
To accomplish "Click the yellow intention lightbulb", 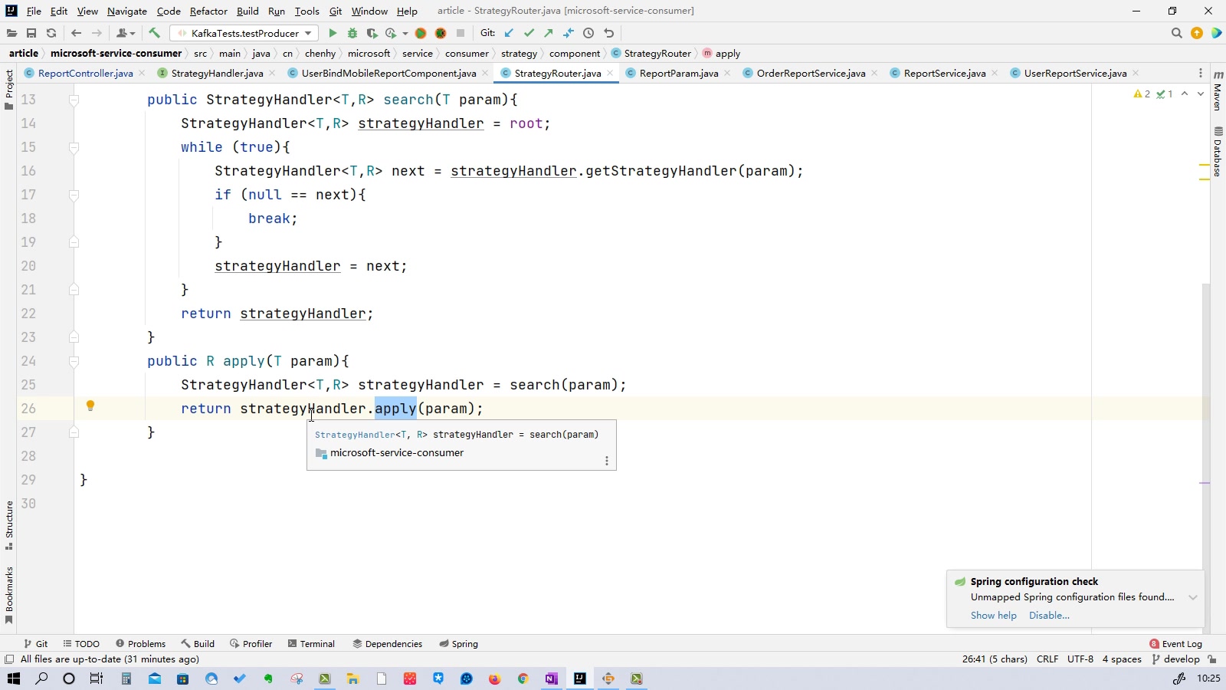I will click(x=90, y=406).
